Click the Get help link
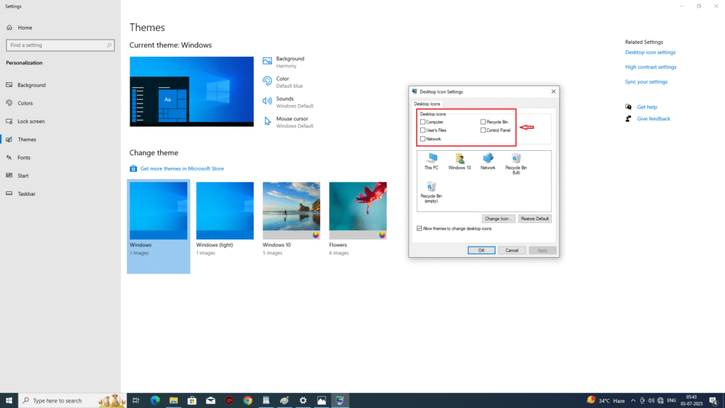Image resolution: width=725 pixels, height=408 pixels. pos(647,107)
